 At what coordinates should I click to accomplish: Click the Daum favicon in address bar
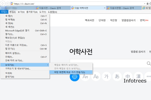(12, 4)
